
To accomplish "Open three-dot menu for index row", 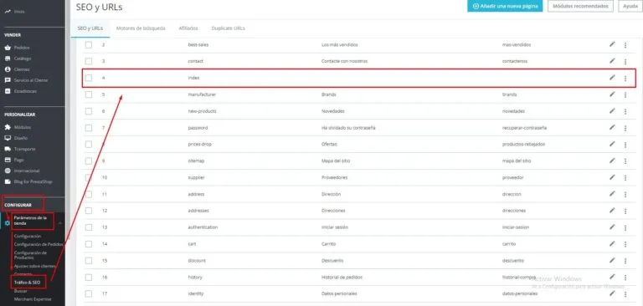I will [x=625, y=79].
